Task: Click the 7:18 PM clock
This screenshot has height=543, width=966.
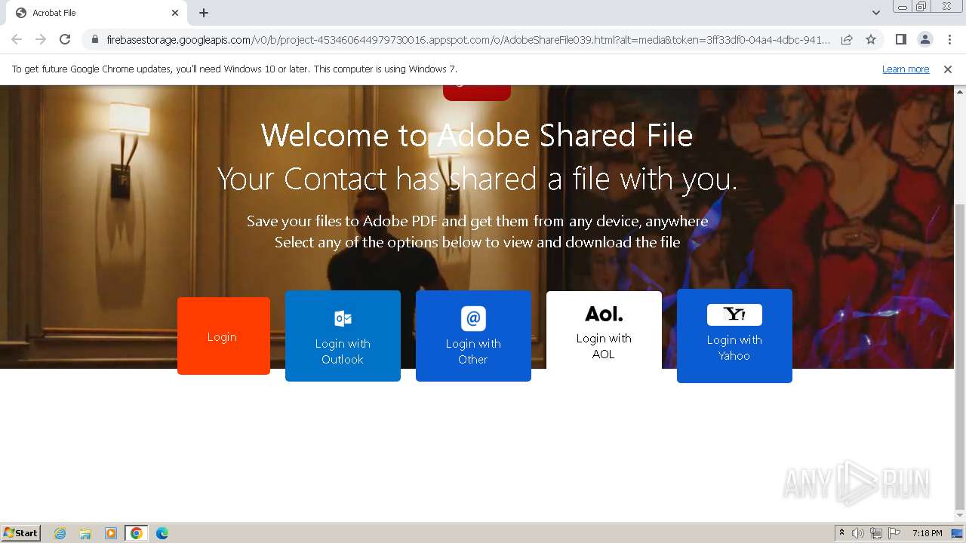Action: (927, 533)
